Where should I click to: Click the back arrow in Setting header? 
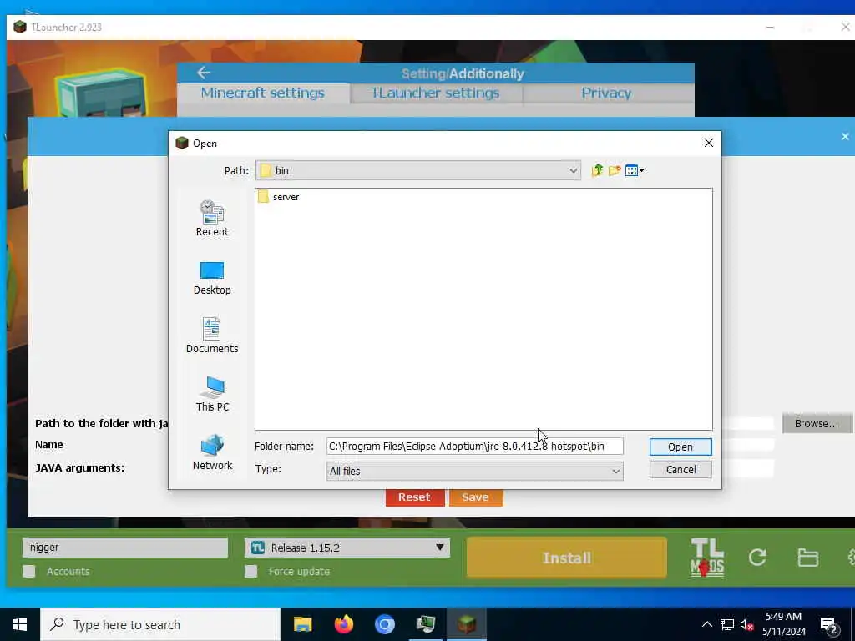click(204, 73)
